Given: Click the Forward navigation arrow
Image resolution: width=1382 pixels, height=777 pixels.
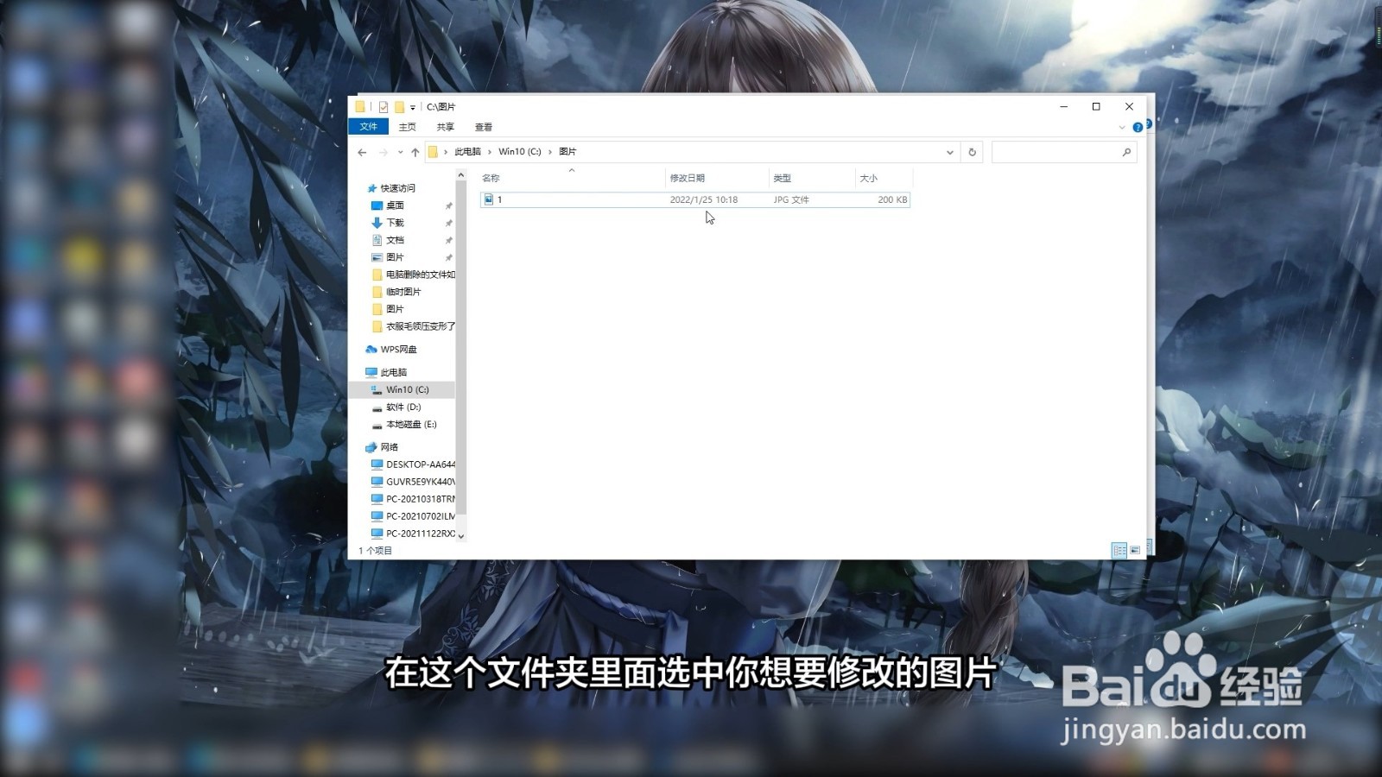Looking at the screenshot, I should (383, 152).
